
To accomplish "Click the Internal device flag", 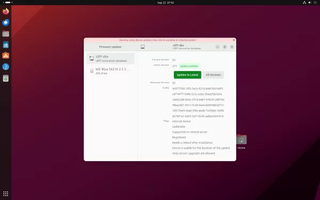I will 181,121.
